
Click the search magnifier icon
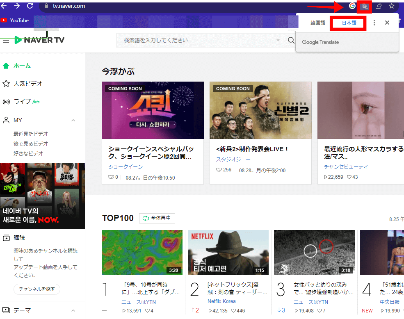[x=291, y=40]
